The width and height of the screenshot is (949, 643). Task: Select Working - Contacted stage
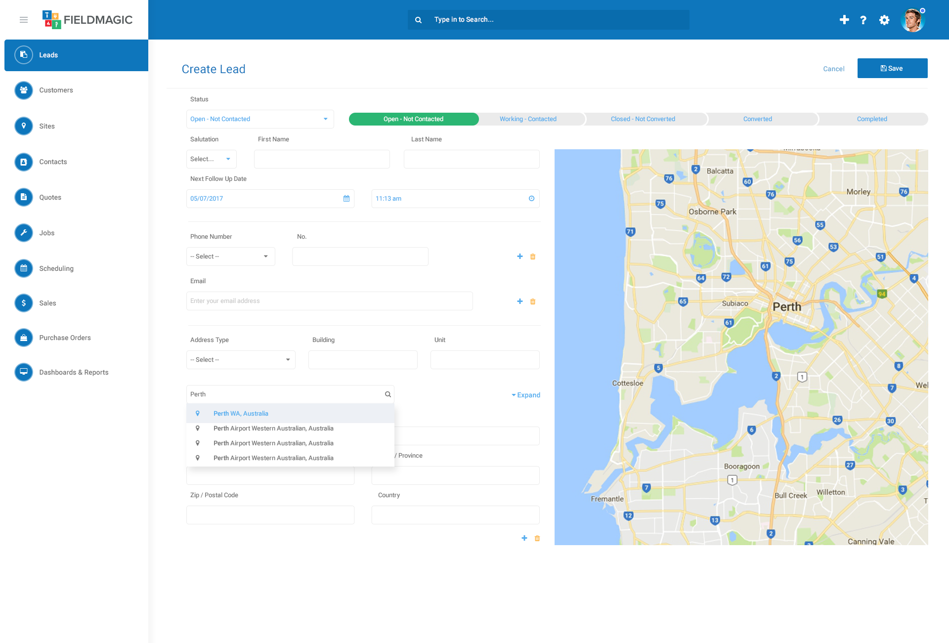[528, 119]
